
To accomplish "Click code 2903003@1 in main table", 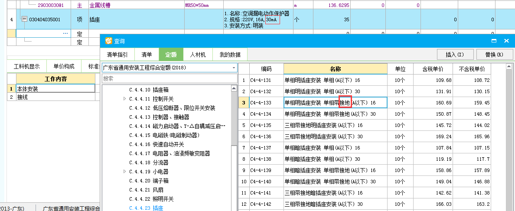I will [x=50, y=5].
